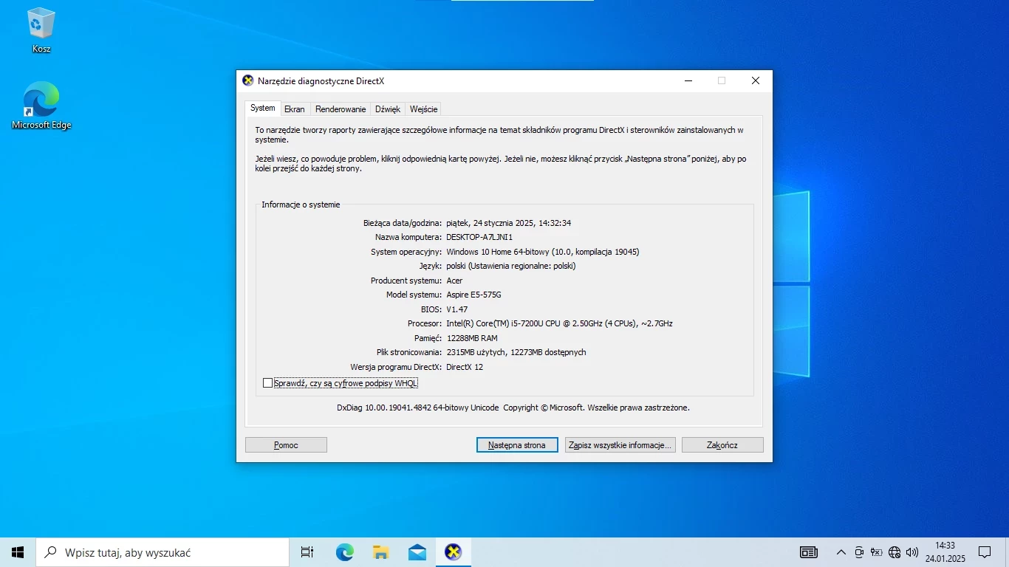Open Task View on the taskbar
This screenshot has width=1009, height=567.
click(x=307, y=552)
